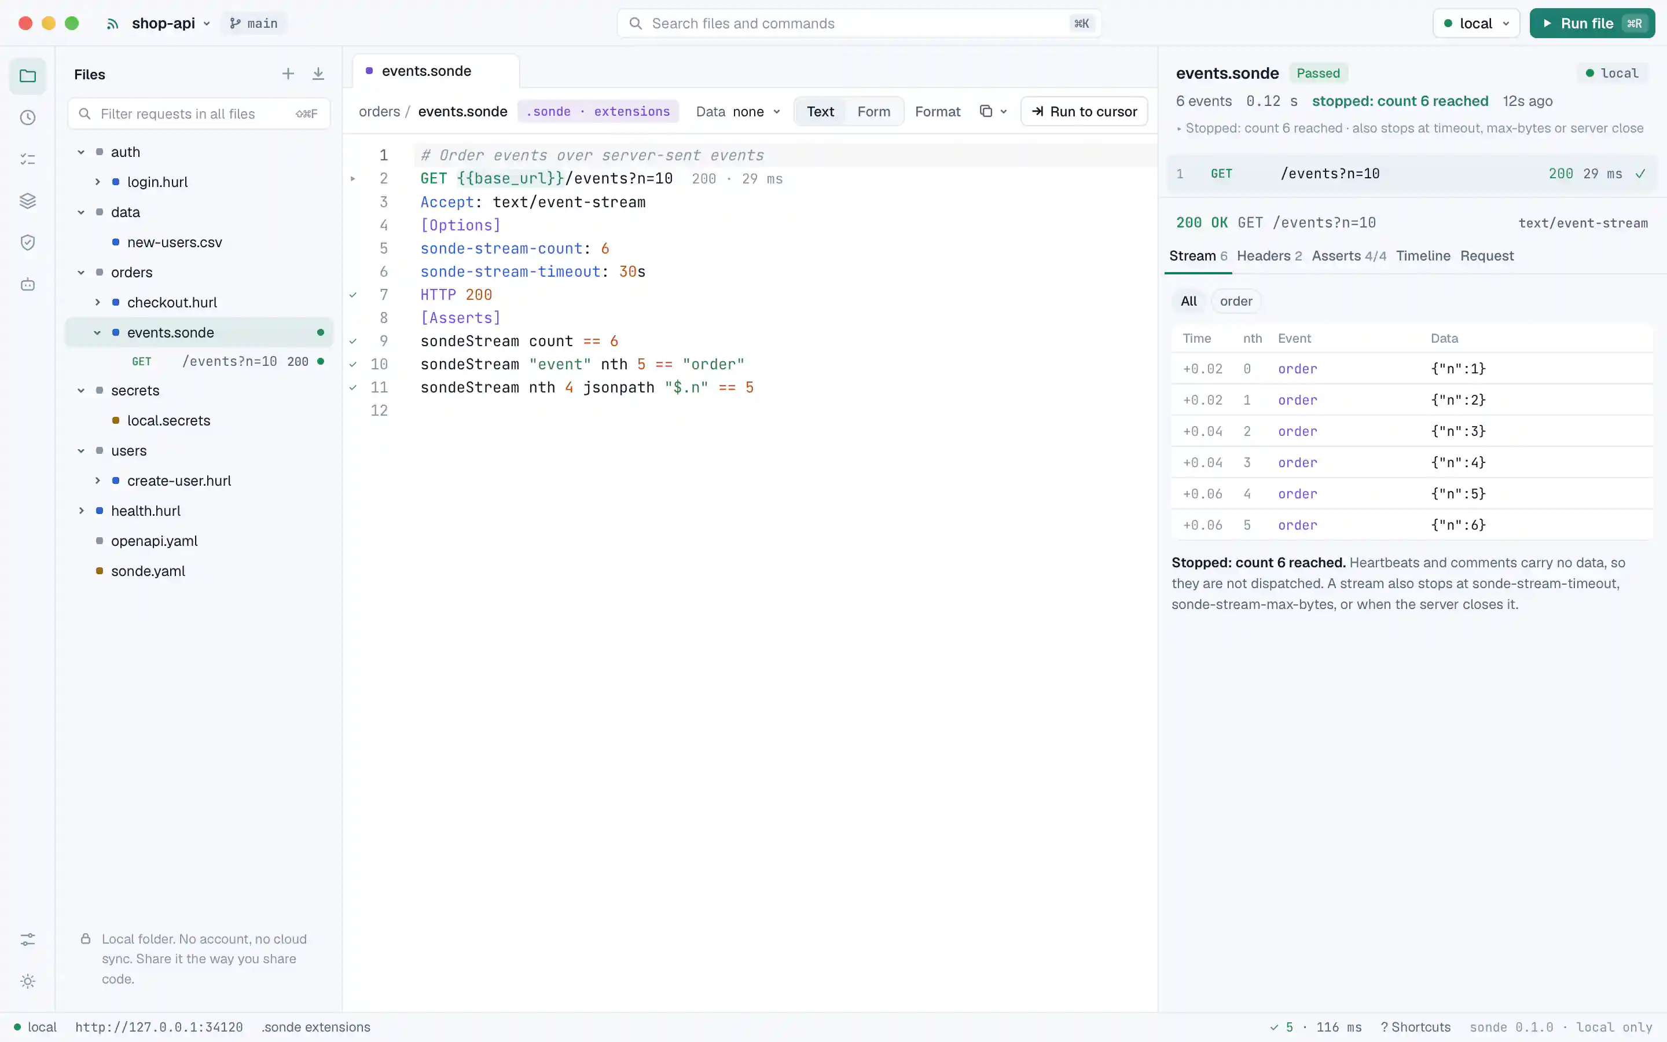1667x1042 pixels.
Task: Click the import download icon in Files
Action: click(318, 74)
